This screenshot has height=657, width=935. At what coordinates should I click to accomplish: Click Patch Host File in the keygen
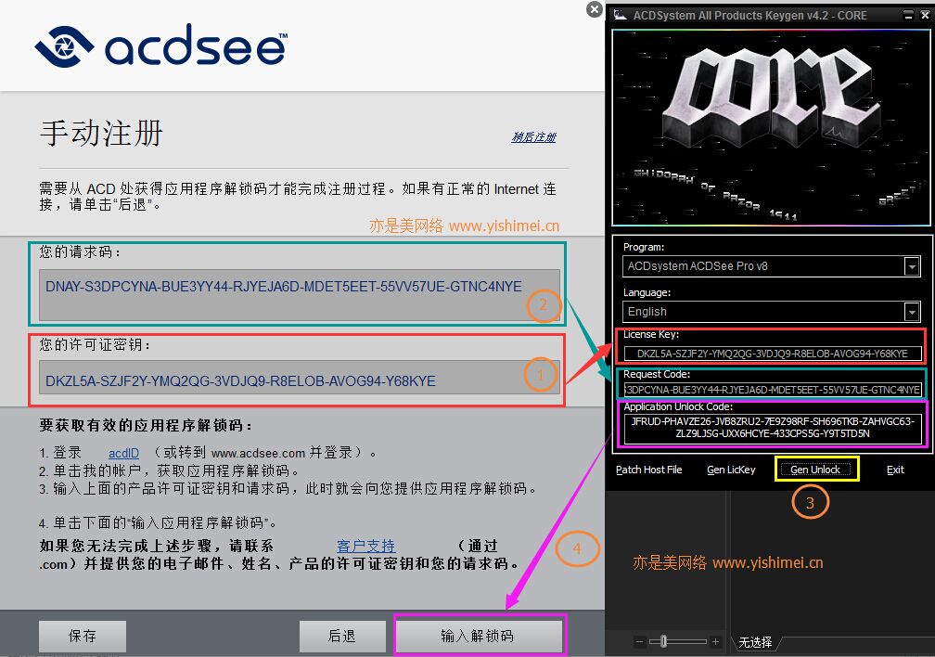(x=648, y=470)
